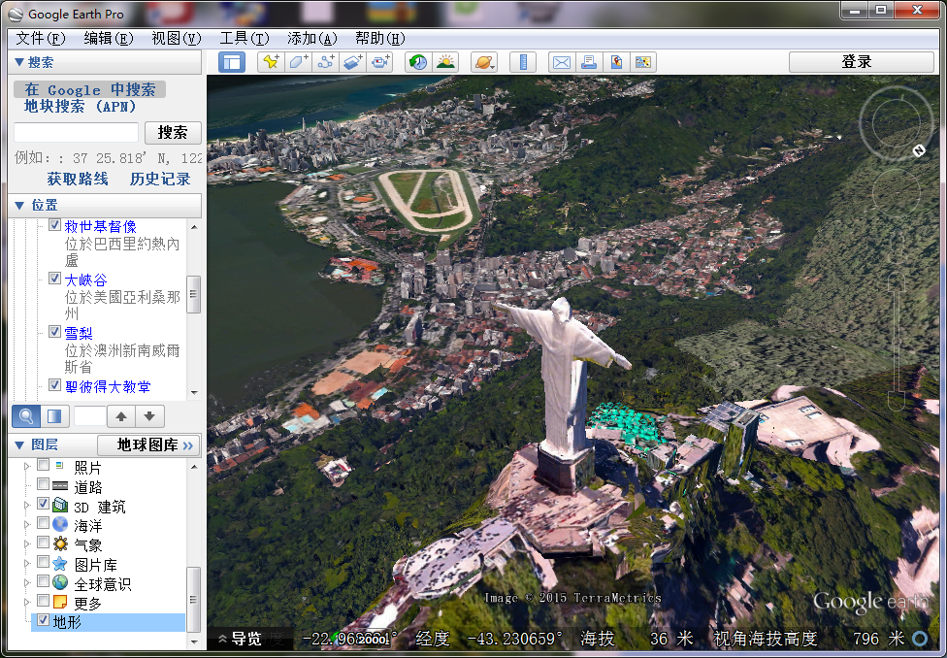The height and width of the screenshot is (658, 947).
Task: Collapse the 位置 panel triangle
Action: 18,206
